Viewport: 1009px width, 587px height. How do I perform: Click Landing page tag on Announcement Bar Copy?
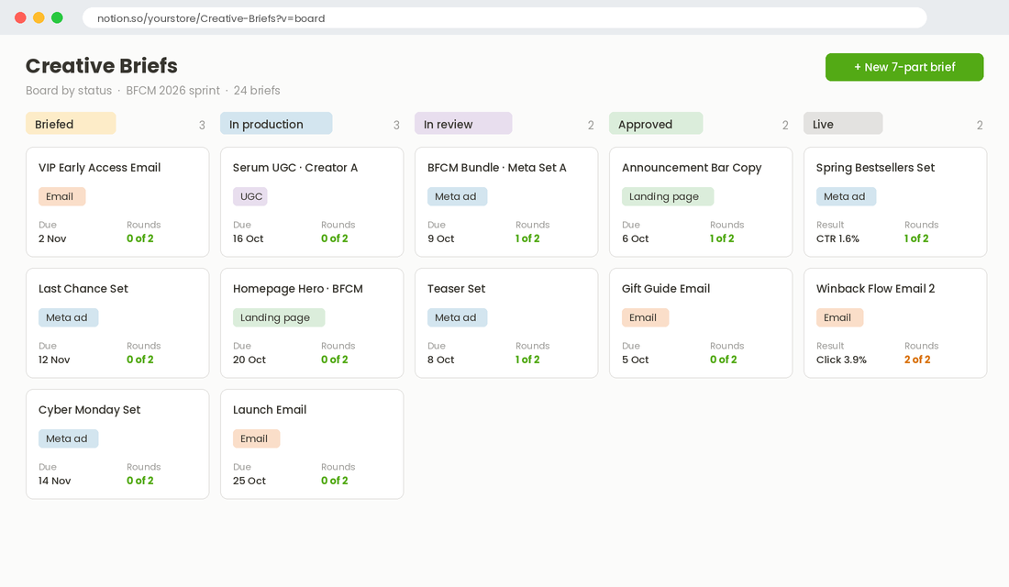coord(668,196)
